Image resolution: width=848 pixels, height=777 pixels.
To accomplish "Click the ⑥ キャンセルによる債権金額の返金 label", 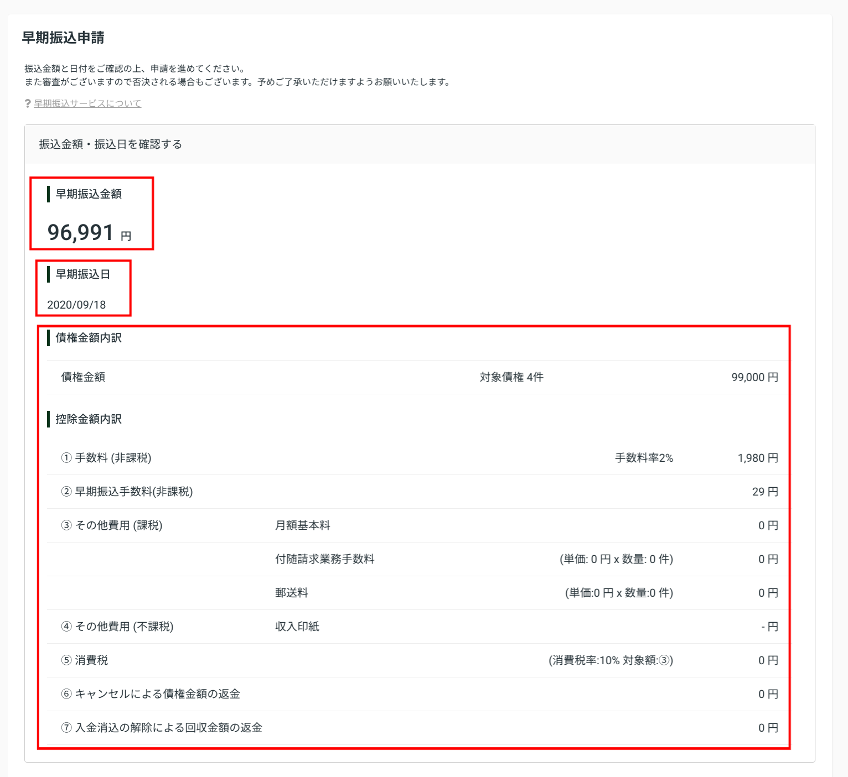I will 151,694.
